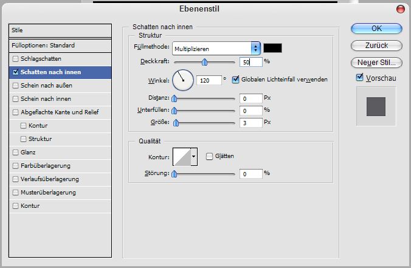Enable the Musterüberlagerung checkbox

tap(15, 192)
